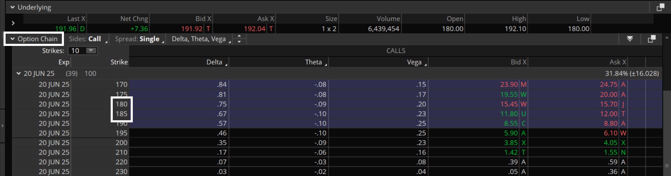
Task: Click the Size value 1 x 2
Action: tap(329, 29)
